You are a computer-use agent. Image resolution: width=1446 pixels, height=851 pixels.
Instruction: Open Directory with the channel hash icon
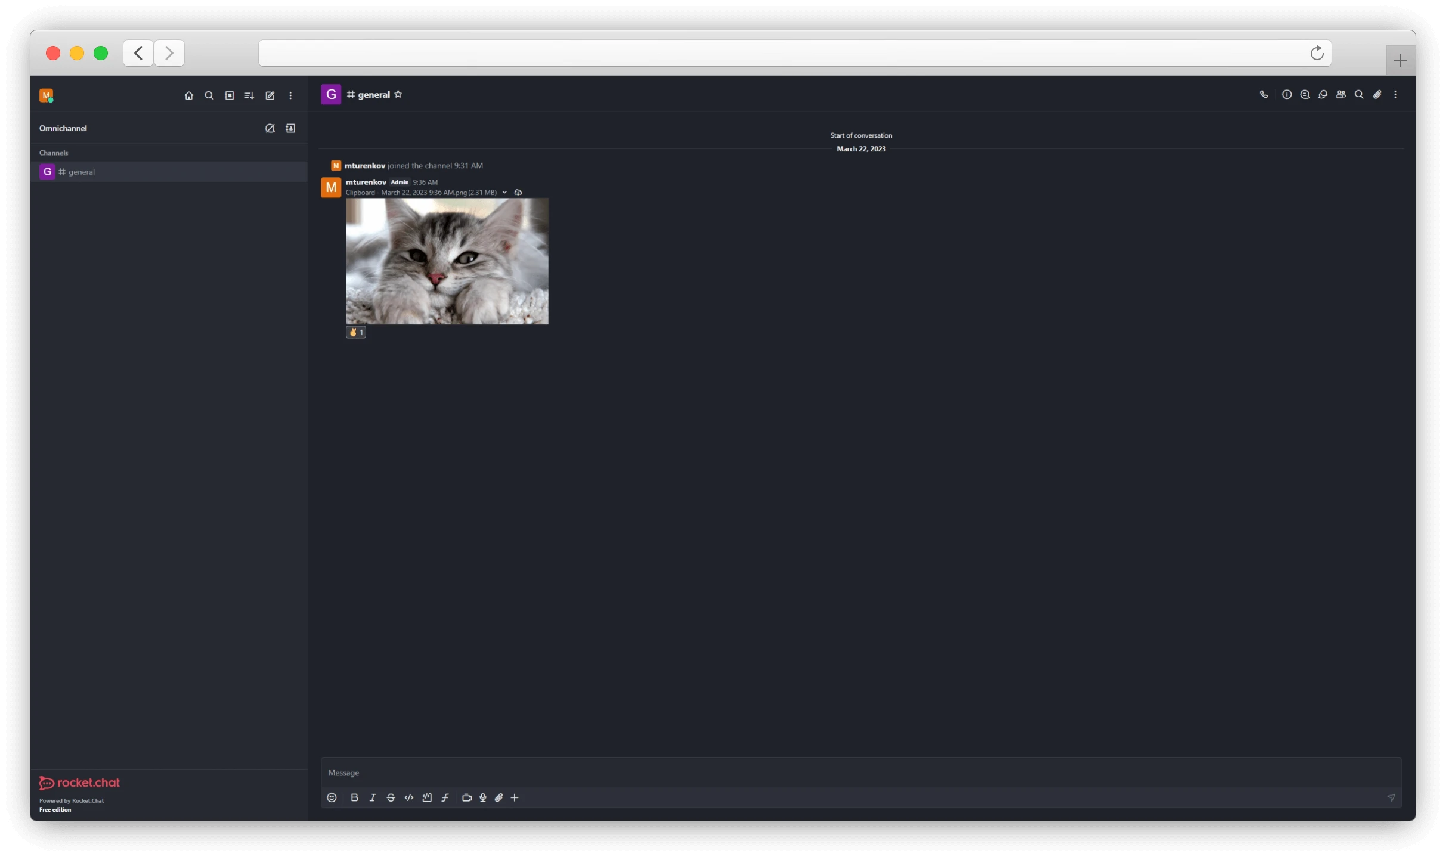230,95
